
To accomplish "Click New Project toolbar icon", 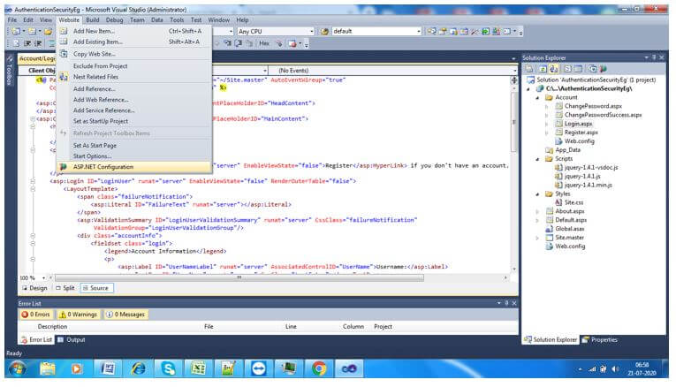I will [16, 32].
